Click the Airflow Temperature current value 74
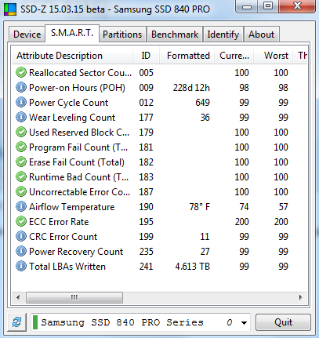Image resolution: width=319 pixels, height=338 pixels. (244, 207)
